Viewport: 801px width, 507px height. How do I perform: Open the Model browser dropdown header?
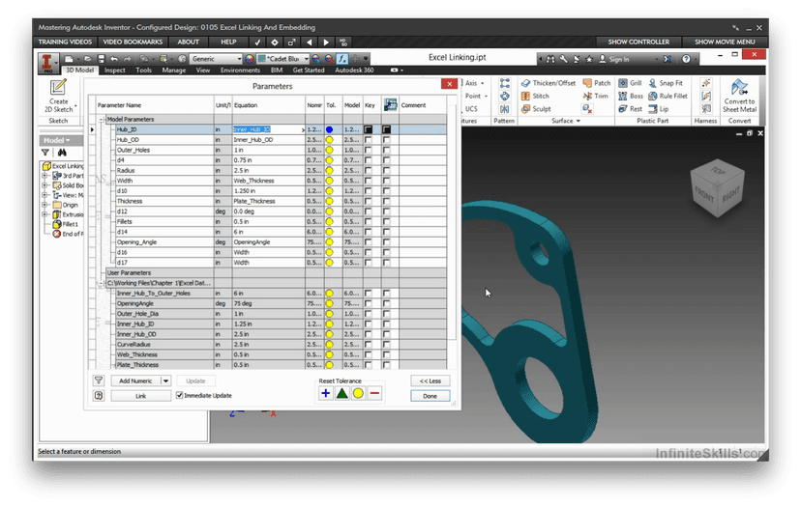(x=56, y=140)
